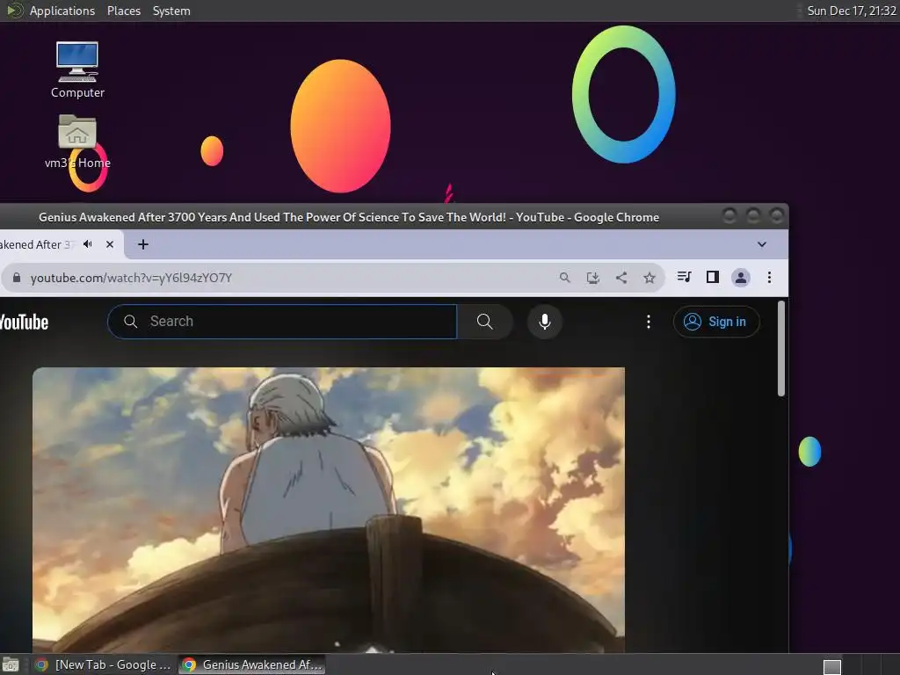This screenshot has width=900, height=675.
Task: View site info via the lock icon
Action: (17, 278)
